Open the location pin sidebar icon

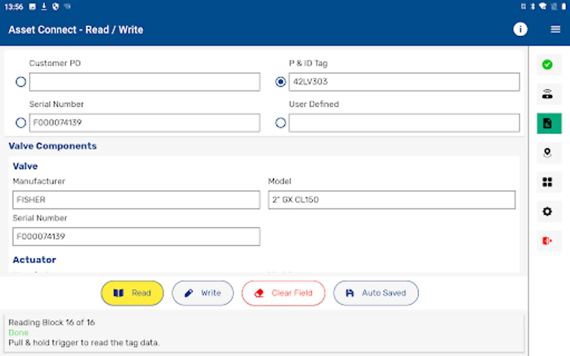tap(547, 153)
